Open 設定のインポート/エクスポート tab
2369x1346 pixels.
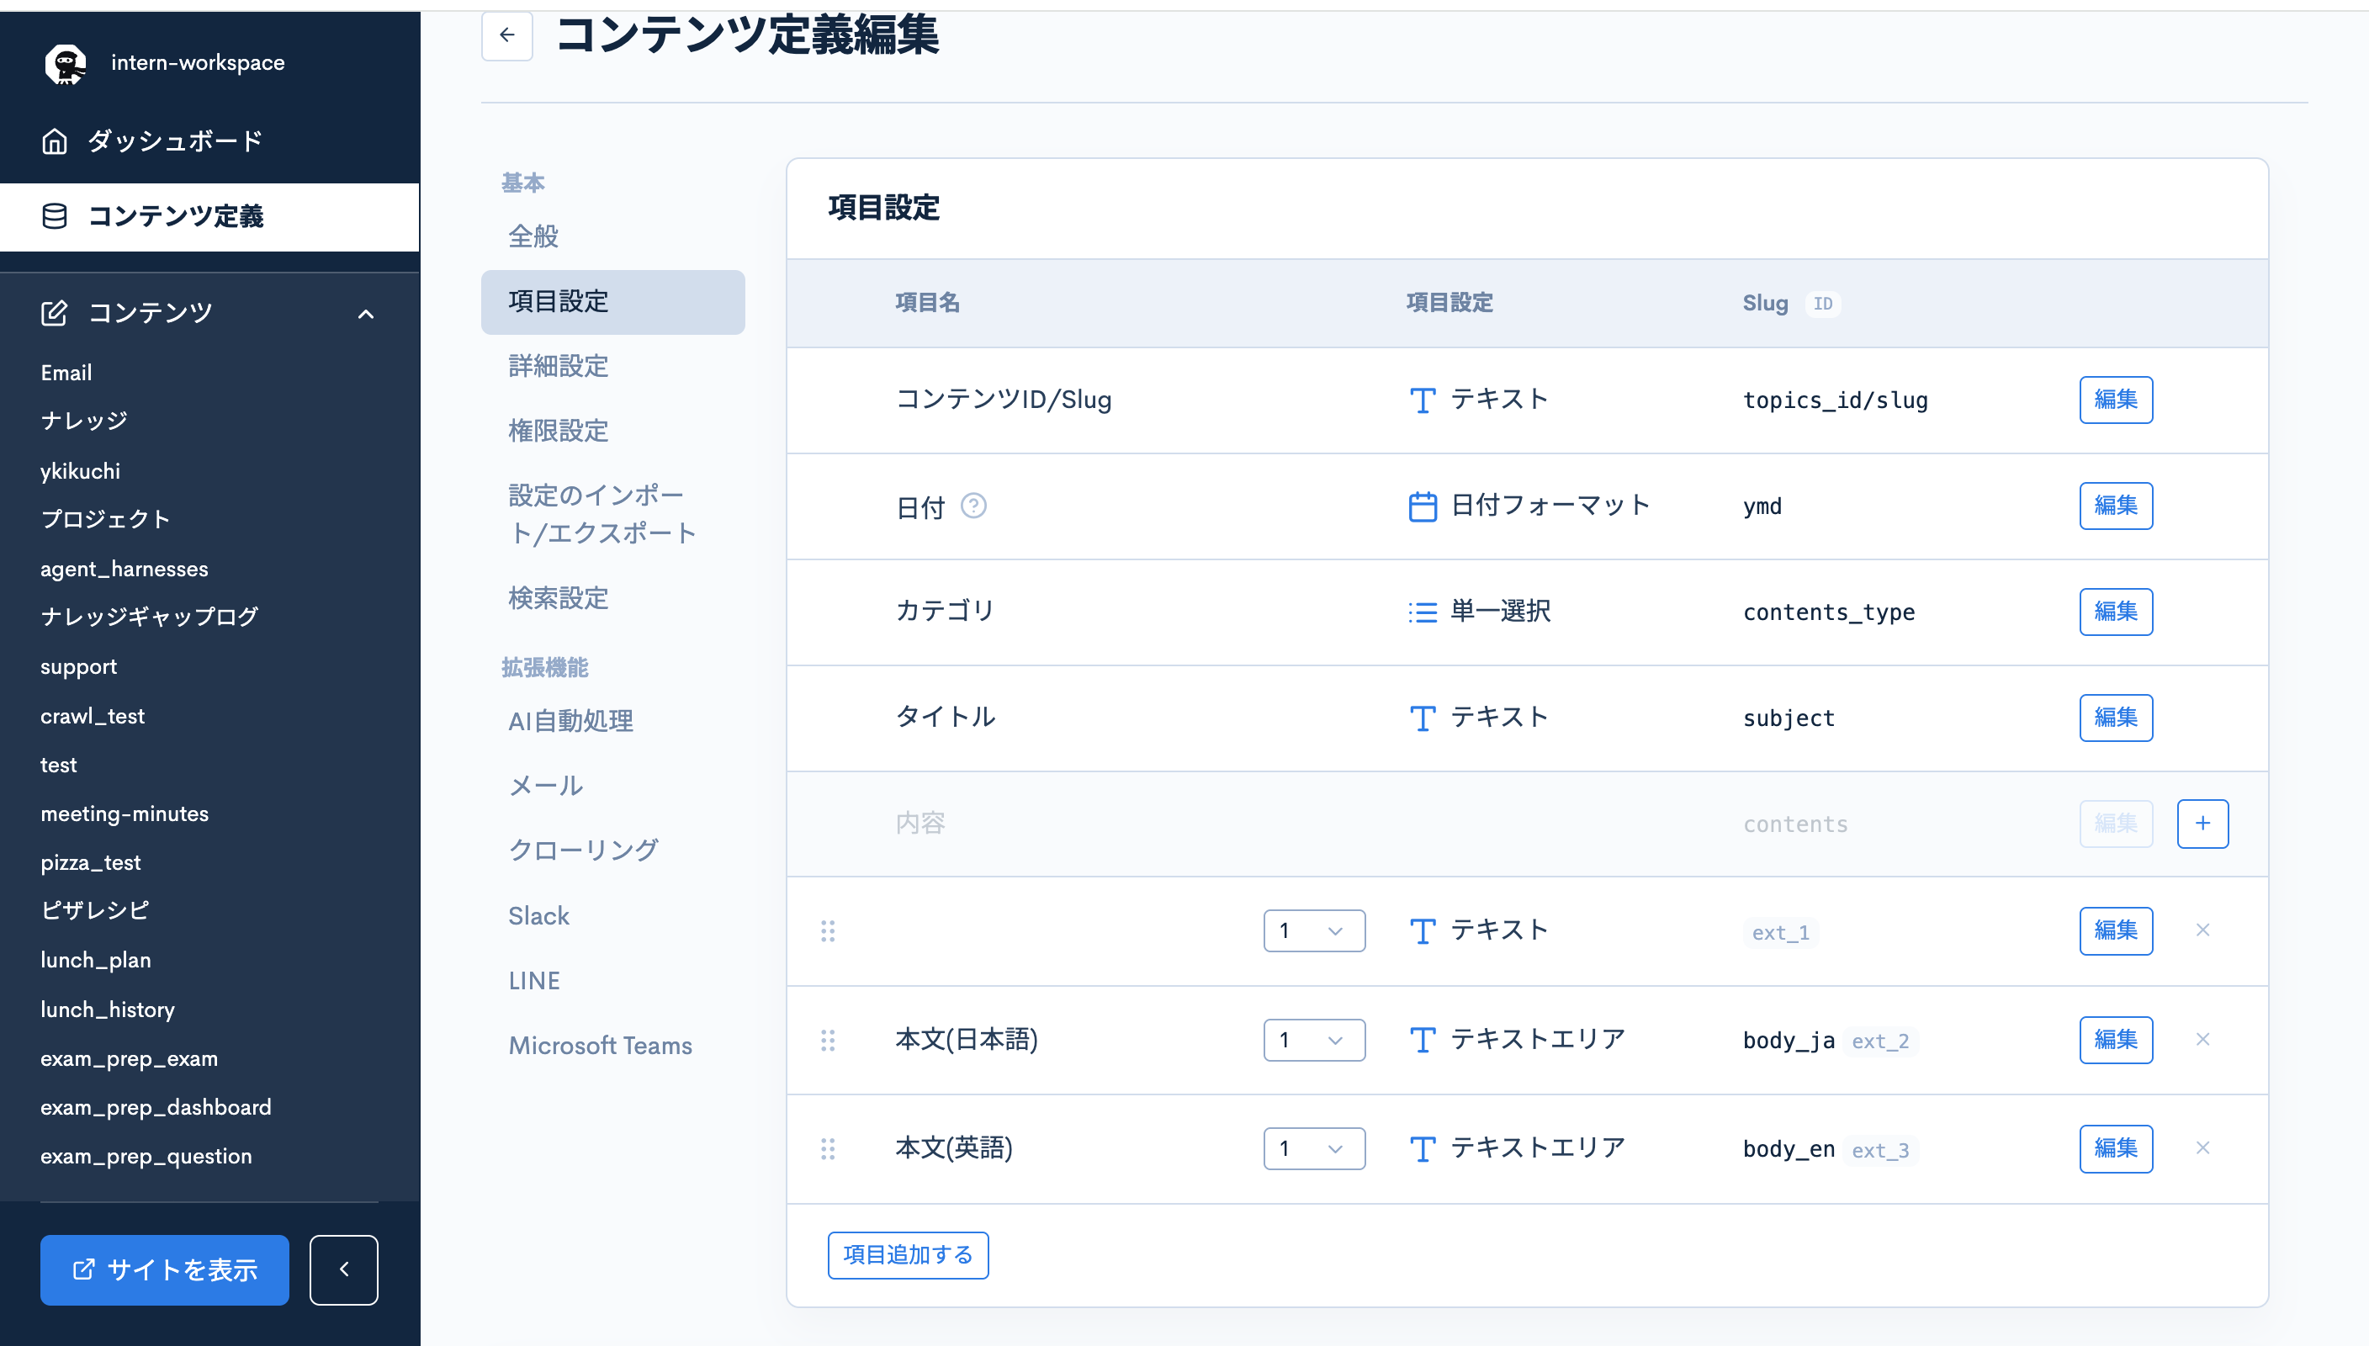(x=612, y=514)
